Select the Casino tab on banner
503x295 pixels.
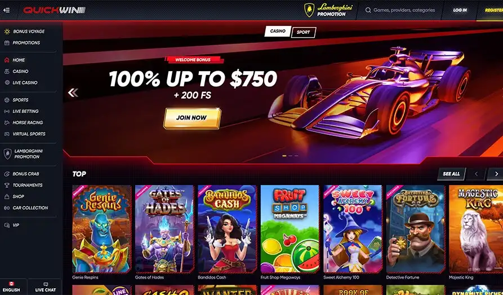pyautogui.click(x=278, y=31)
